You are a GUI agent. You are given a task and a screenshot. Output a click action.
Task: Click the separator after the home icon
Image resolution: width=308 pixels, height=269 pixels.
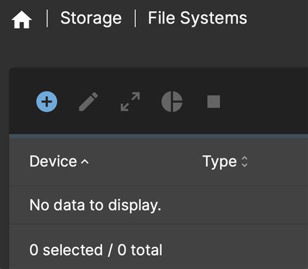[x=47, y=18]
